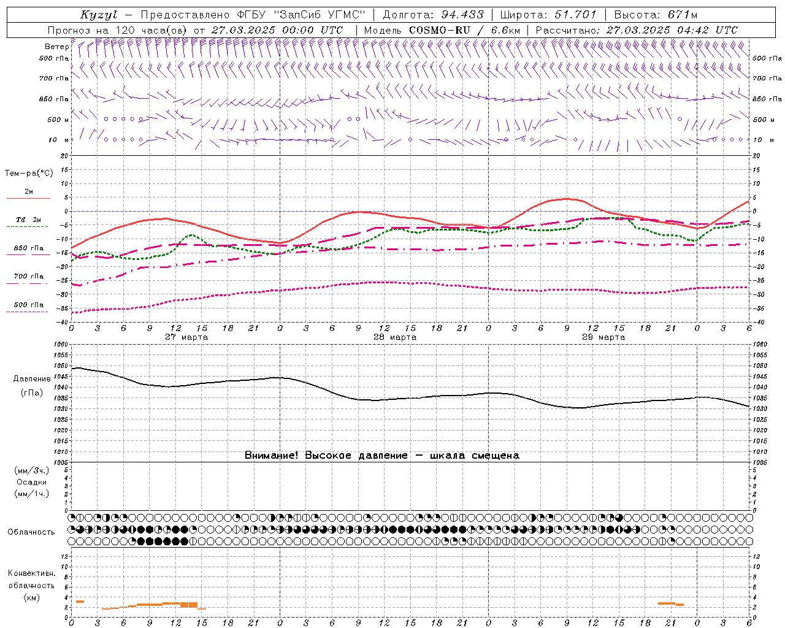Click the 29 марта date label
This screenshot has height=628, width=785.
(603, 337)
